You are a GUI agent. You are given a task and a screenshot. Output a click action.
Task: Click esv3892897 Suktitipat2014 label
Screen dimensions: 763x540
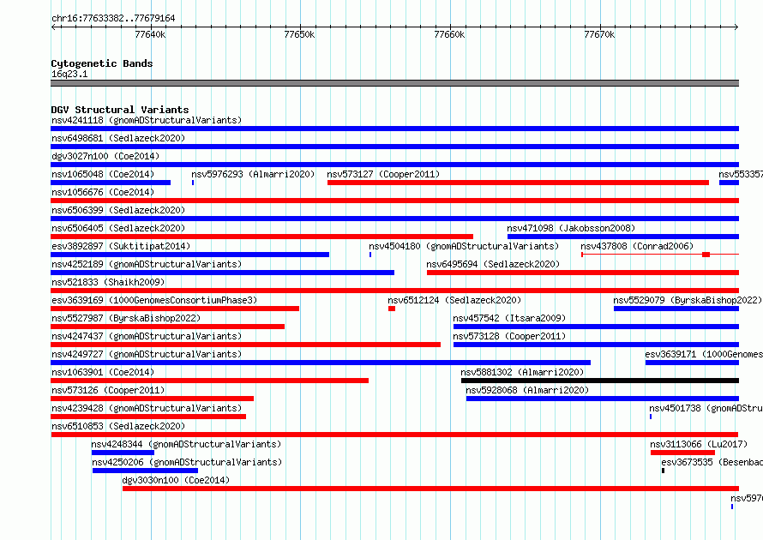click(x=121, y=246)
